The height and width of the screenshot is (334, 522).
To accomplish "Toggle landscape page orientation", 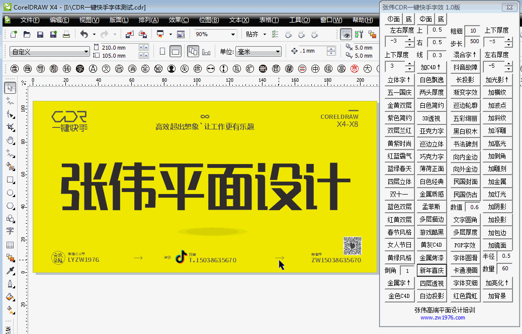I will coord(176,51).
